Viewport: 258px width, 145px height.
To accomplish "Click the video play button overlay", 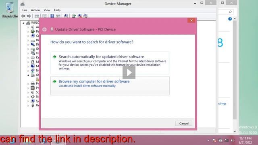I will pos(129,72).
